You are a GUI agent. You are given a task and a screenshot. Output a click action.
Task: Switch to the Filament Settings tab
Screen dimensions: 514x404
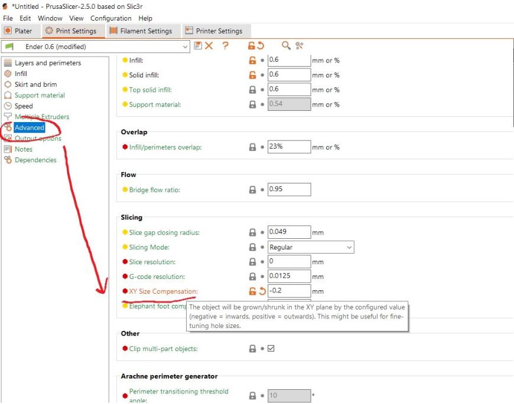pyautogui.click(x=143, y=31)
